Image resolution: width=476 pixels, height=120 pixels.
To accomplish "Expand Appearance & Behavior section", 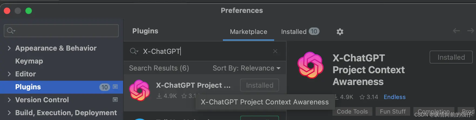I will pos(9,48).
